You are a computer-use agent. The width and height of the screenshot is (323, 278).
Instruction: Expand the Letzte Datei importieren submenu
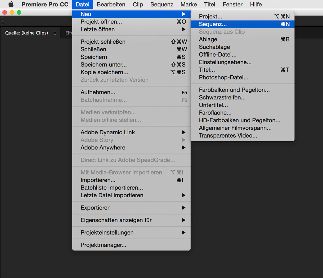pyautogui.click(x=131, y=195)
